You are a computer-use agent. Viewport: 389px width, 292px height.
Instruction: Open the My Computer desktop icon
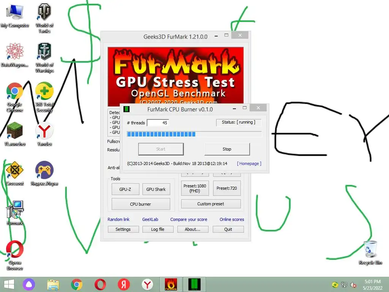(x=15, y=15)
